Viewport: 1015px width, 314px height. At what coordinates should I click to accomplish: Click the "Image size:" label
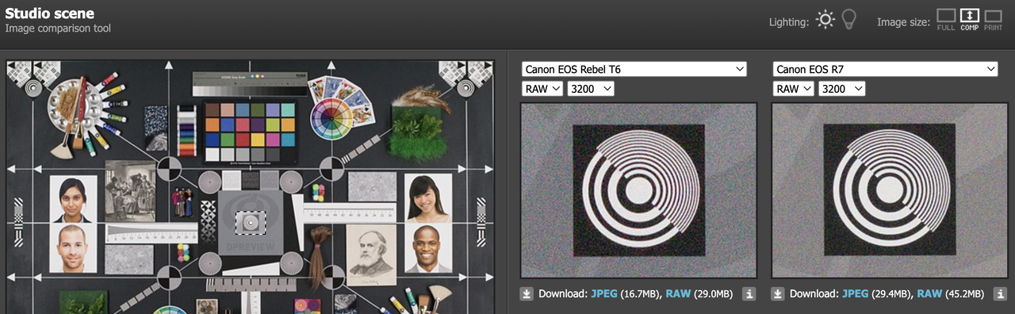(903, 22)
